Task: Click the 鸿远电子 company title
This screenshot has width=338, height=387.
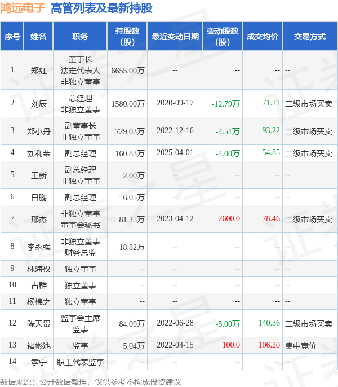Action: coord(23,8)
